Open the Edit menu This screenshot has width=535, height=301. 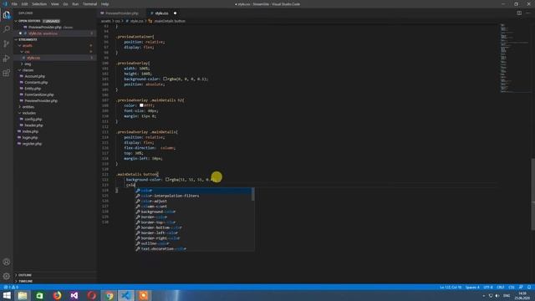pyautogui.click(x=24, y=4)
